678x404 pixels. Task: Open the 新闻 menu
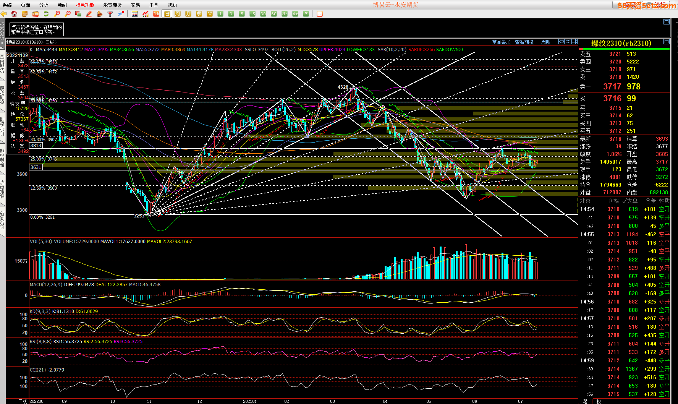click(x=62, y=5)
